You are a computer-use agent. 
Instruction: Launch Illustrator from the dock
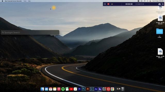(x=88, y=89)
